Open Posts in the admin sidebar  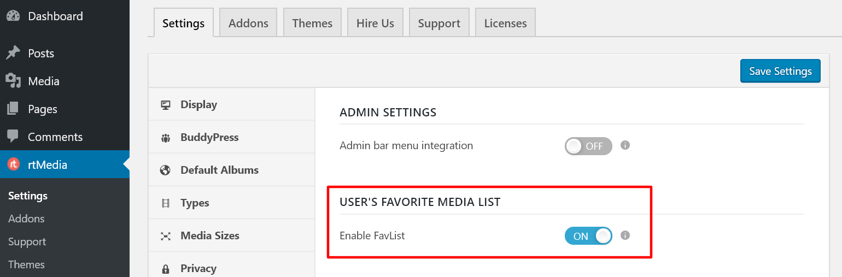click(x=65, y=54)
